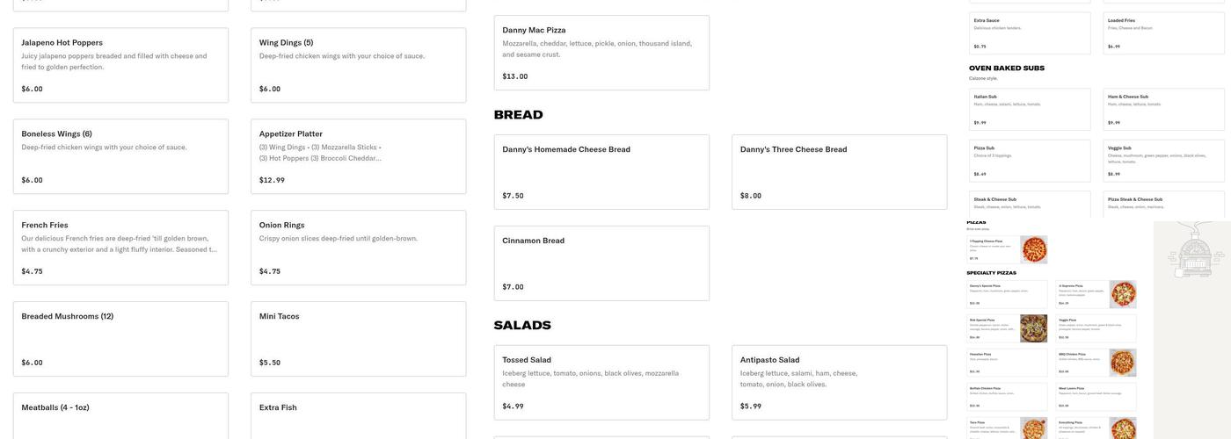
Task: Add Danny's Three Cheese Bread
Action: (x=839, y=172)
